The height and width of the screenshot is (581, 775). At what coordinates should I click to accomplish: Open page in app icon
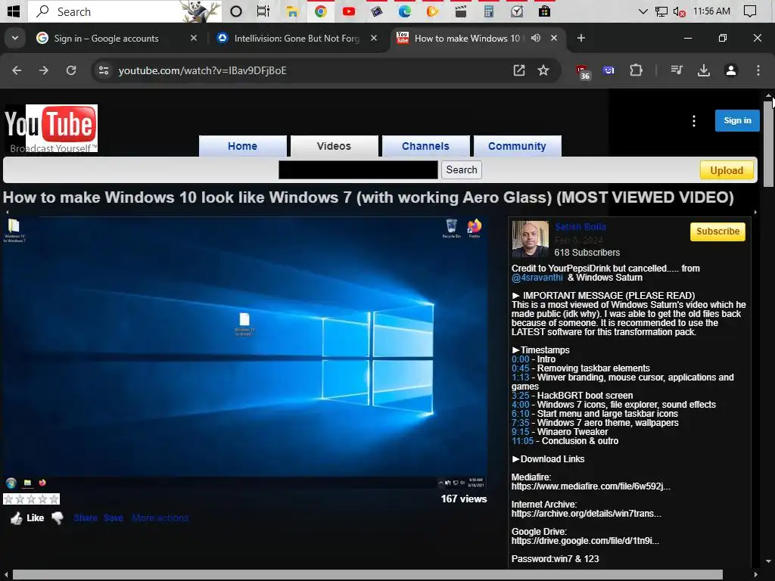[x=519, y=70]
